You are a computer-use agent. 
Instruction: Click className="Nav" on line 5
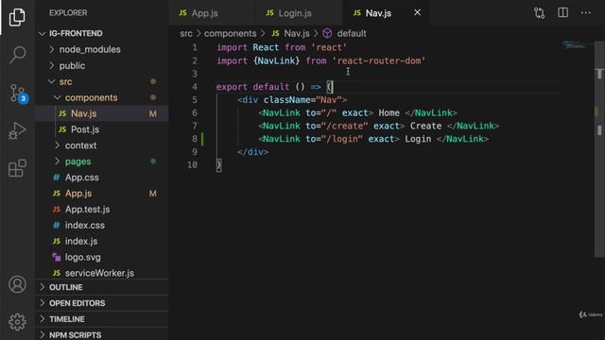click(302, 100)
